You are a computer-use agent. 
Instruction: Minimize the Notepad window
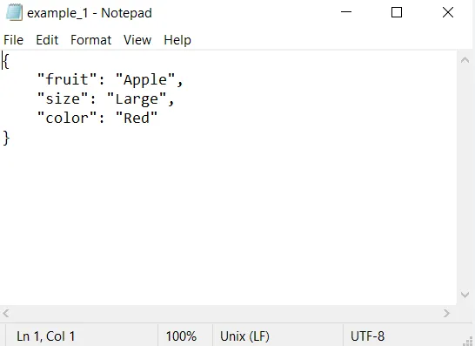(x=346, y=12)
